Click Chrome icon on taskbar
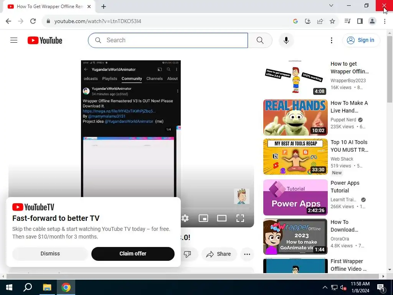 click(66, 287)
